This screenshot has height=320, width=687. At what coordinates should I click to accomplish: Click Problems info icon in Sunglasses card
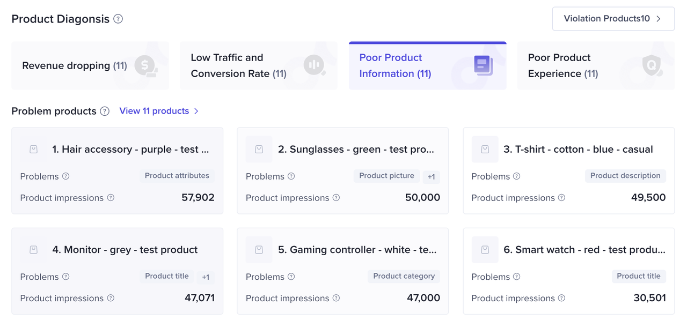coord(291,176)
